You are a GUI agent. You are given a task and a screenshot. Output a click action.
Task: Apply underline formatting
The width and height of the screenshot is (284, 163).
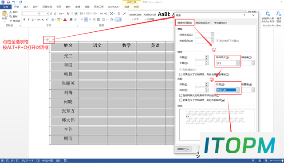tap(32, 19)
